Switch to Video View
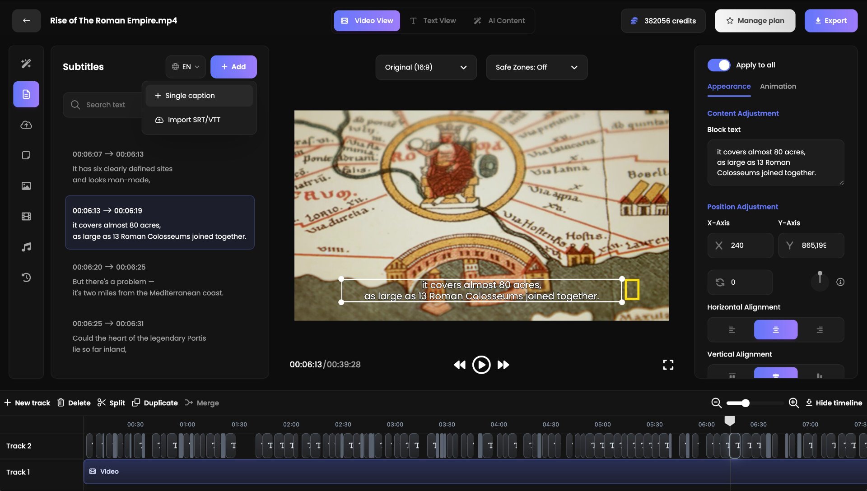Screen dimensions: 867x491 click(x=367, y=21)
